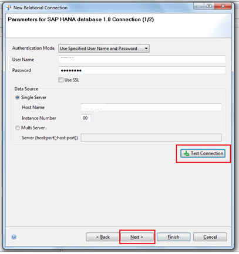Click into the Host Name field

point(151,107)
